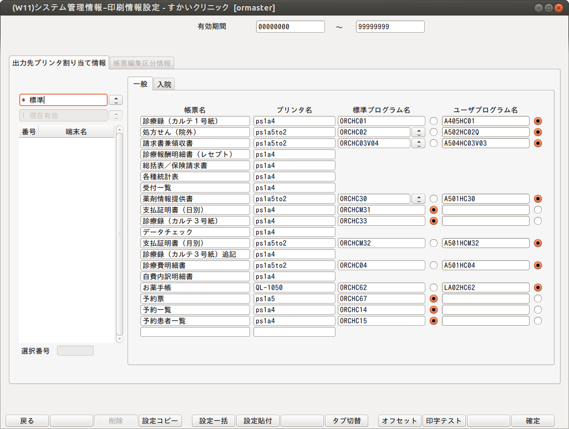Select standard program radio for 予約患者一覧
Viewport: 569px width, 429px height.
tap(434, 321)
